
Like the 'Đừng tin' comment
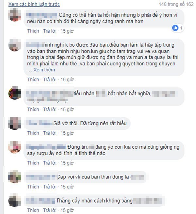[33, 163]
